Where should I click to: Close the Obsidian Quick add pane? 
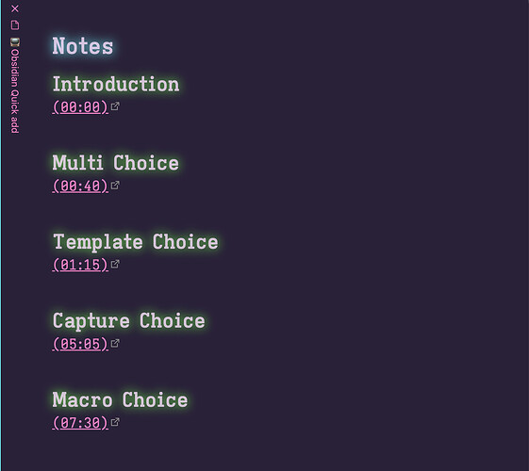tap(15, 8)
